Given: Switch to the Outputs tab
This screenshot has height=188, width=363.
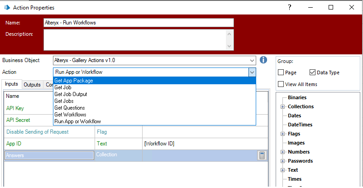Looking at the screenshot, I should click(x=32, y=85).
